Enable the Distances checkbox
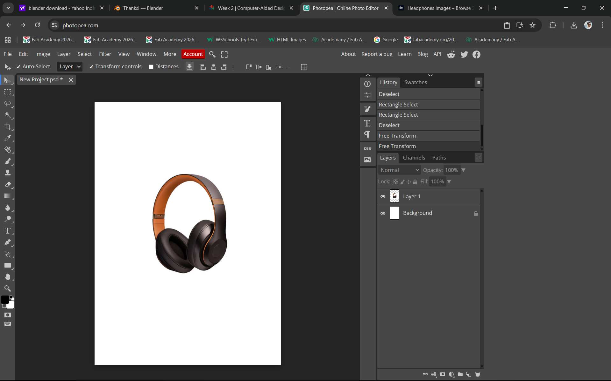The height and width of the screenshot is (381, 611). tap(151, 67)
